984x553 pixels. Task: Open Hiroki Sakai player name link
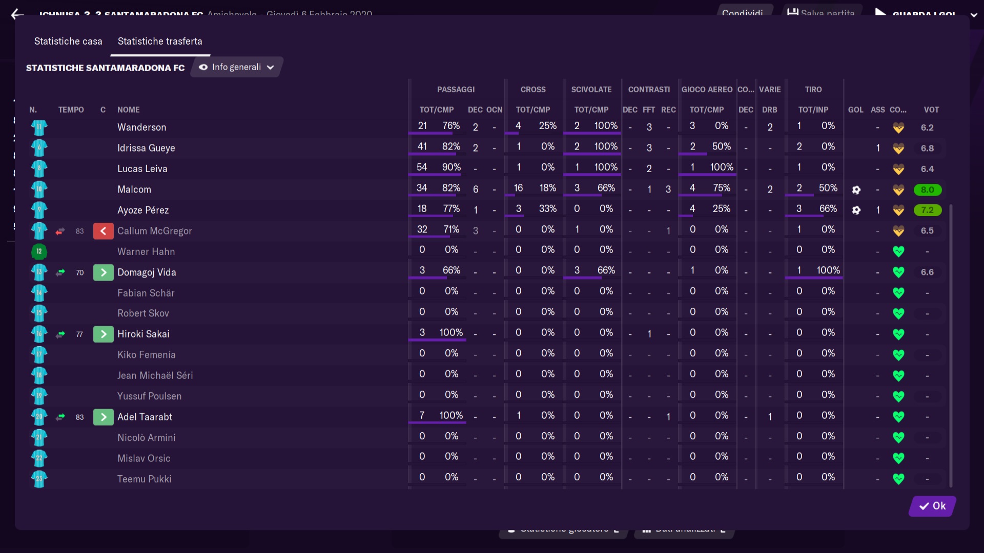(143, 334)
